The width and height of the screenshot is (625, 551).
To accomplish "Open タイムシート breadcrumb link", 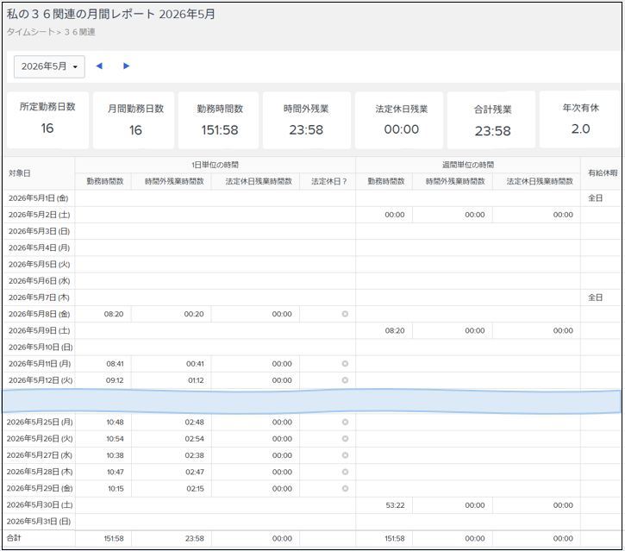I will (30, 32).
